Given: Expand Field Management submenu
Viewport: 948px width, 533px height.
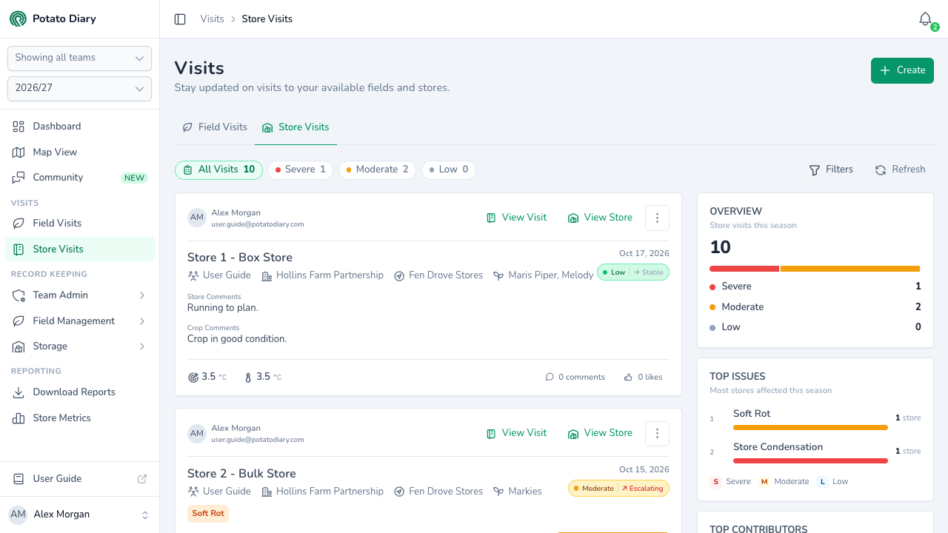Looking at the screenshot, I should click(x=80, y=321).
